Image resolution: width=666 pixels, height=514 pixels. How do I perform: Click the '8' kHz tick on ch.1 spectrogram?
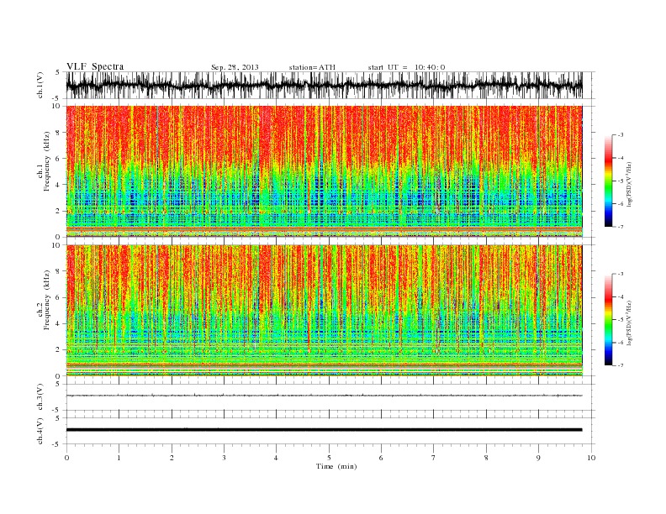click(x=59, y=133)
